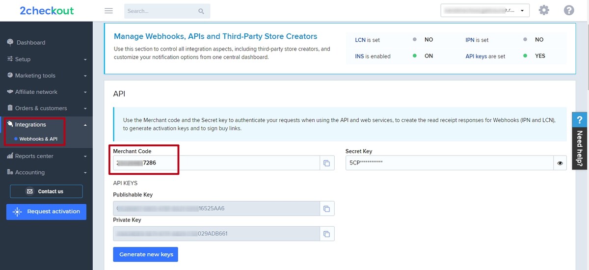Collapse the Integrations arrow
Viewport: 589px width, 270px height.
85,125
